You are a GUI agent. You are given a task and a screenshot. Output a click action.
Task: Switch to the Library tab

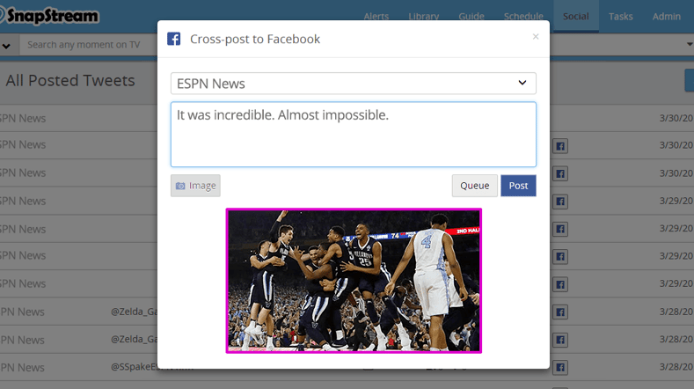pos(424,16)
